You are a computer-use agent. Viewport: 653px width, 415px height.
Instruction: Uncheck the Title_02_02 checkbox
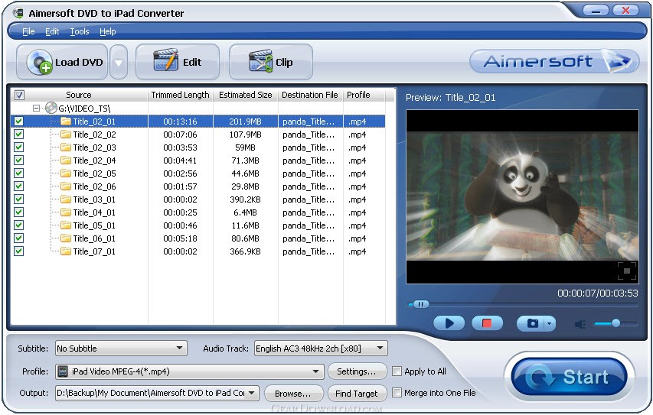pyautogui.click(x=18, y=134)
